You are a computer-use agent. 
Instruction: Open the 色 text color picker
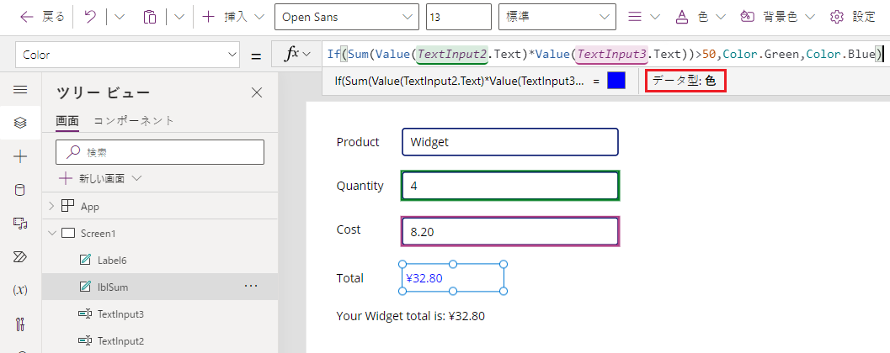click(701, 17)
